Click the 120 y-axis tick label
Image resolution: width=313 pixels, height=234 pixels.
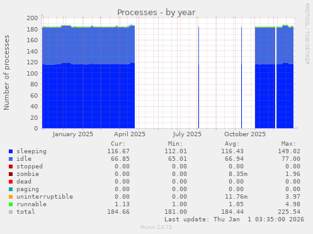(x=32, y=62)
